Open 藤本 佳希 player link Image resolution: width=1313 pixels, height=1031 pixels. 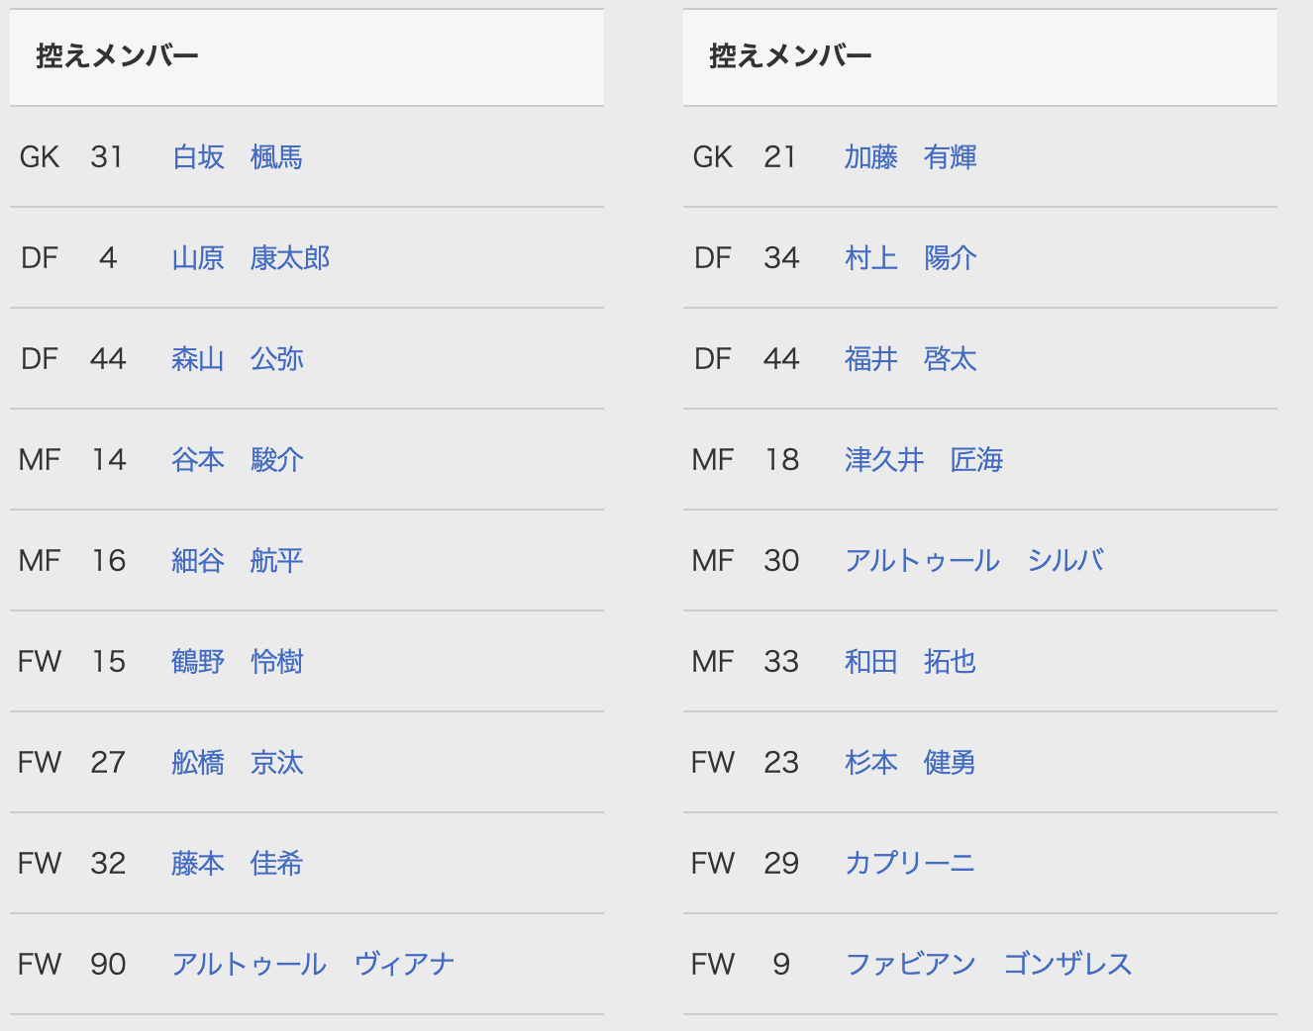(237, 864)
